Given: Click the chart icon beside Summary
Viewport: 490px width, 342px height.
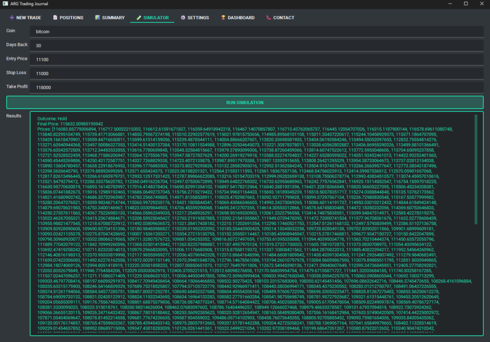Looking at the screenshot, I should pos(97,18).
